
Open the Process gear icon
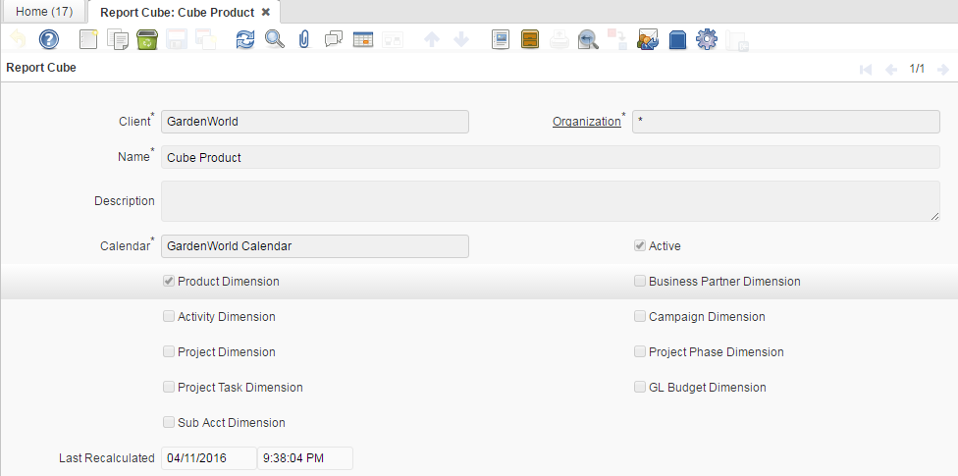click(706, 39)
